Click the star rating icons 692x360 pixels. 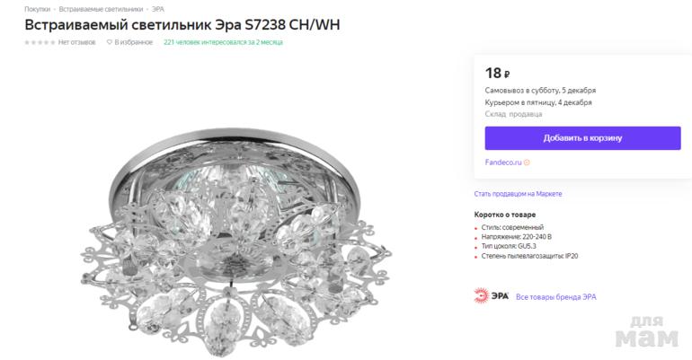tap(40, 42)
